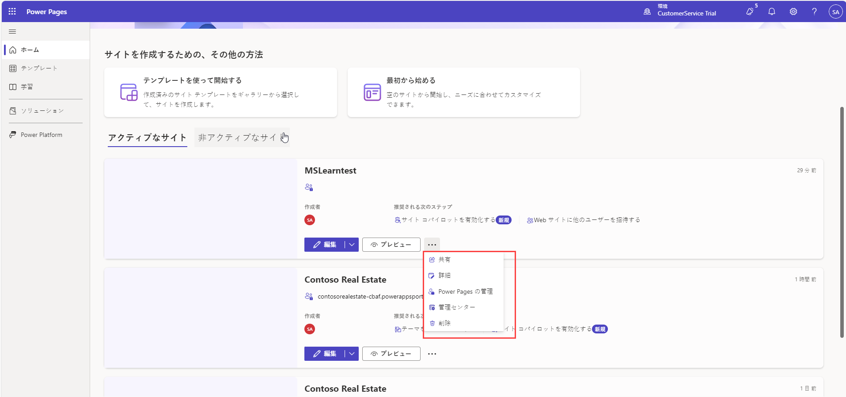Click the site visibility icon next to contosorealestate URL
The width and height of the screenshot is (846, 397).
pos(309,296)
